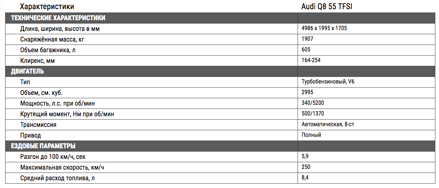Select the 1907 mass value

pos(307,39)
